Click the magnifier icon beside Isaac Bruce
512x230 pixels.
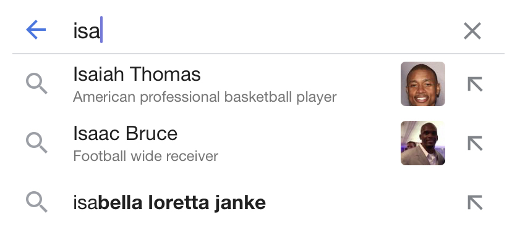coord(36,142)
